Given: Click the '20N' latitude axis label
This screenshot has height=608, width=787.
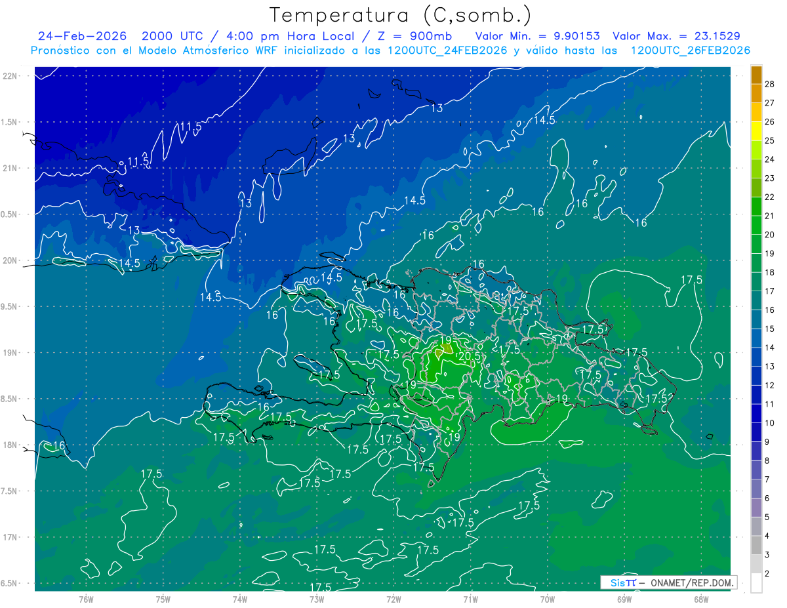Looking at the screenshot, I should click(x=9, y=260).
